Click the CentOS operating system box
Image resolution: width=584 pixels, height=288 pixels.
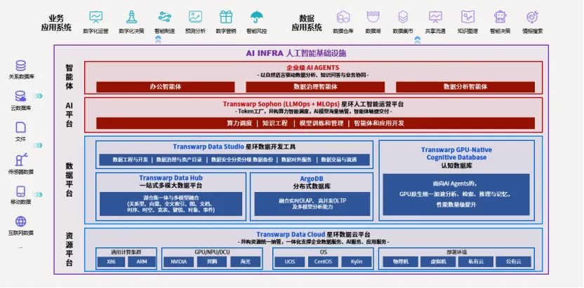(323, 261)
